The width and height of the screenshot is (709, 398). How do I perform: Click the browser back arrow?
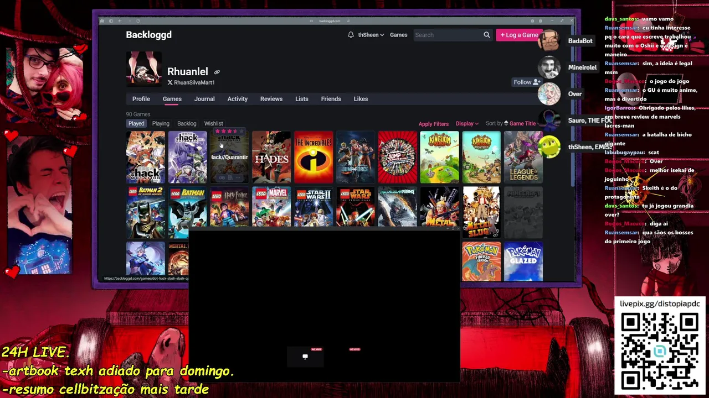pyautogui.click(x=120, y=21)
